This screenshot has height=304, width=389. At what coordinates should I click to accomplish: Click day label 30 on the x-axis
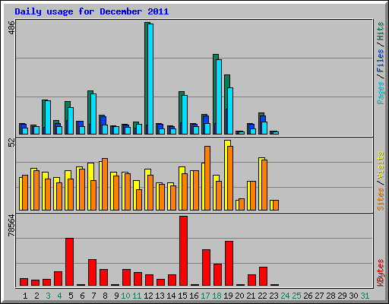coord(353,296)
